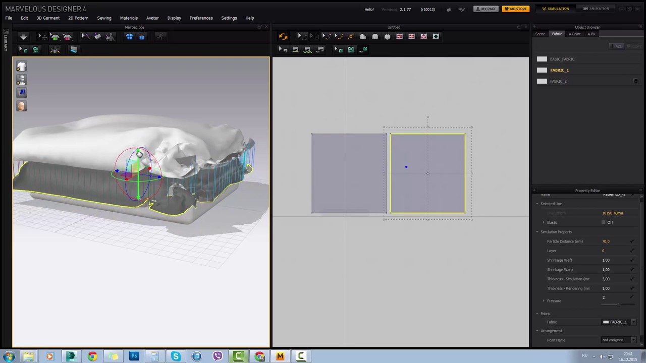Switch to Simulation mode

coord(555,9)
